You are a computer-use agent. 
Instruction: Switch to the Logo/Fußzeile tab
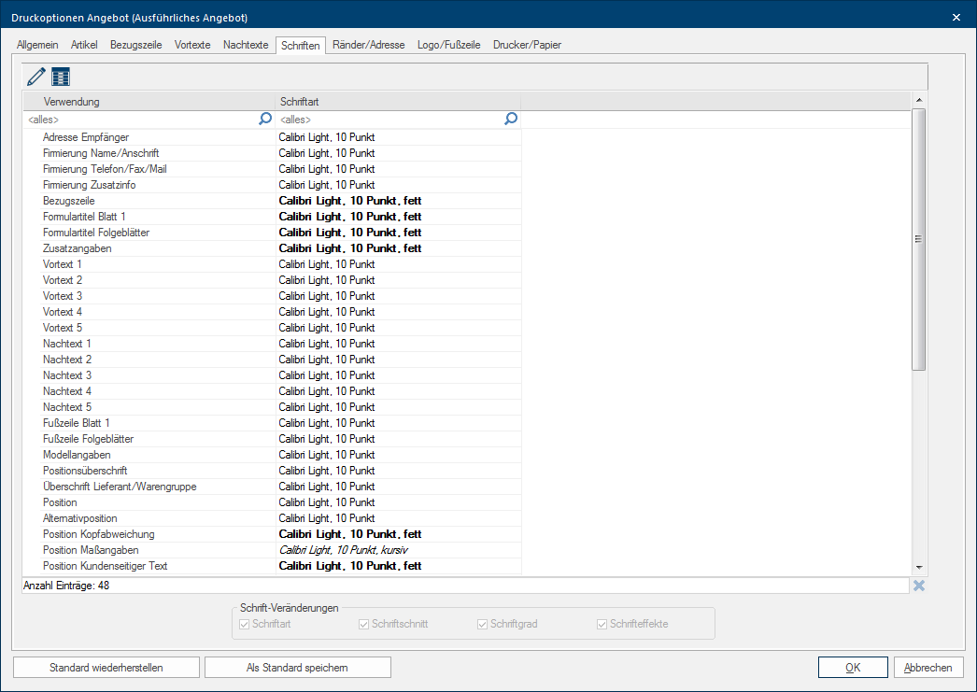pos(448,45)
